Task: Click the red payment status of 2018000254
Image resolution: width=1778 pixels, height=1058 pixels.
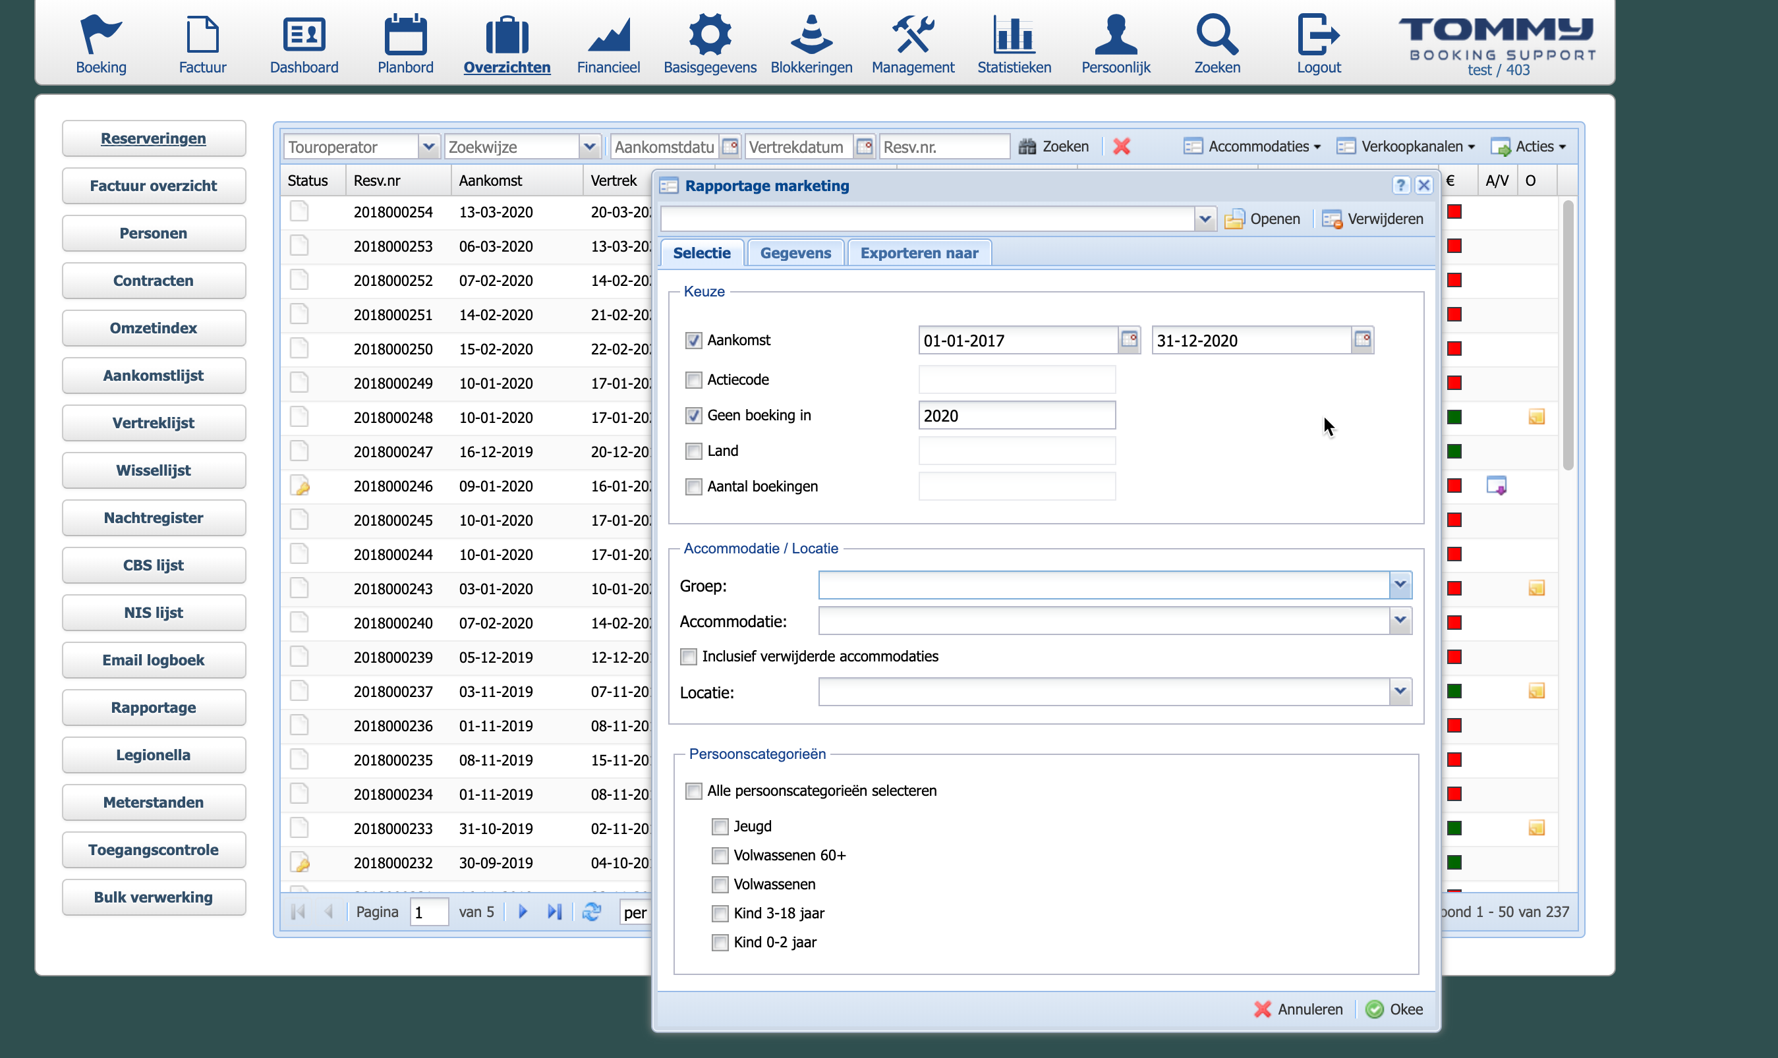Action: click(x=1454, y=211)
